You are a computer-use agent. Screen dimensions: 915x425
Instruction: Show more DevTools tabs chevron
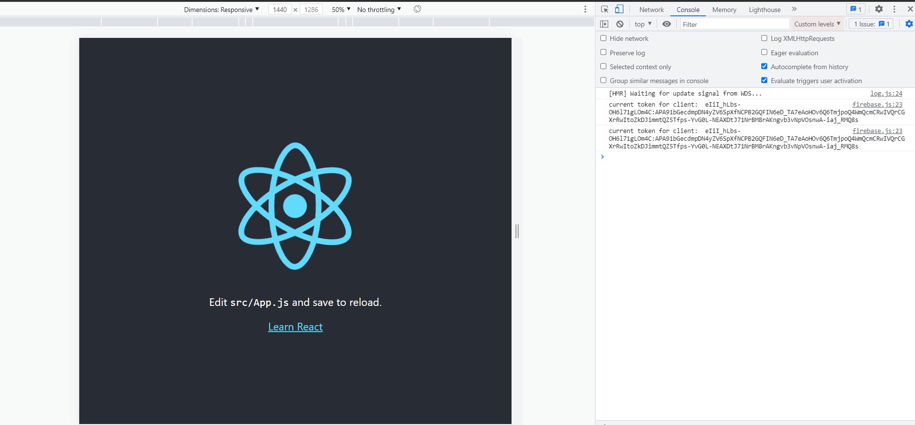click(794, 9)
